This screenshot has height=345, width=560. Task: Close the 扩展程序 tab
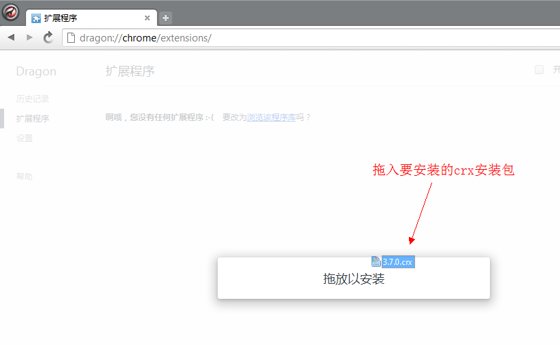147,18
